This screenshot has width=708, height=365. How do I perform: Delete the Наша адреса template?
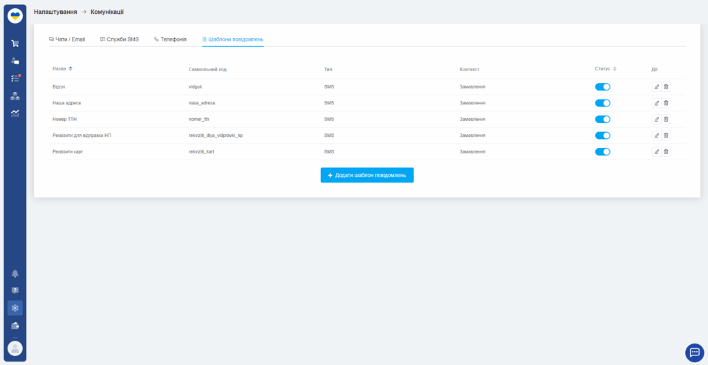[x=666, y=103]
